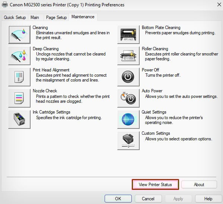The image size is (223, 204).
Task: Start the Cleaning maintenance icon
Action: 19,35
